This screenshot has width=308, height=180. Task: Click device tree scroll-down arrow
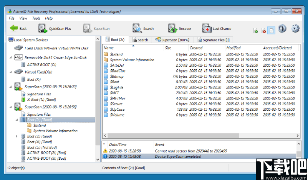pyautogui.click(x=98, y=160)
